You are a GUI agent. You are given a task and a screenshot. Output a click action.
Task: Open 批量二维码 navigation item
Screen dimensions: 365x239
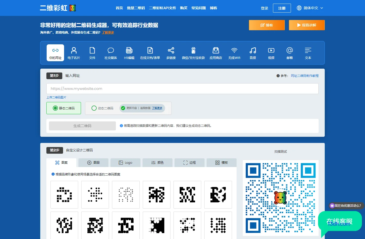[136, 8]
